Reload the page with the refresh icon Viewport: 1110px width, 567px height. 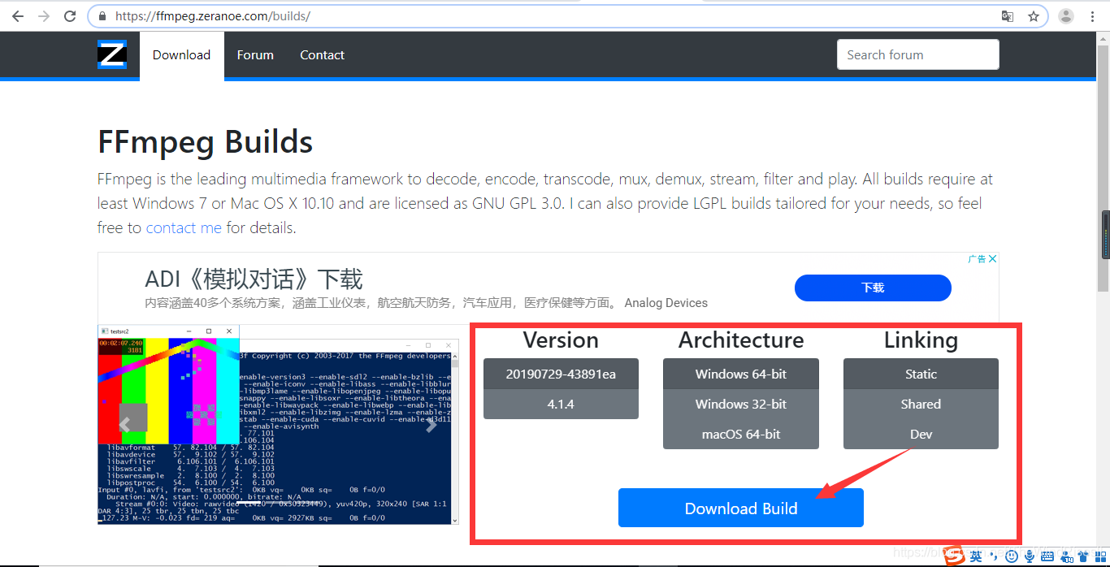click(x=71, y=16)
